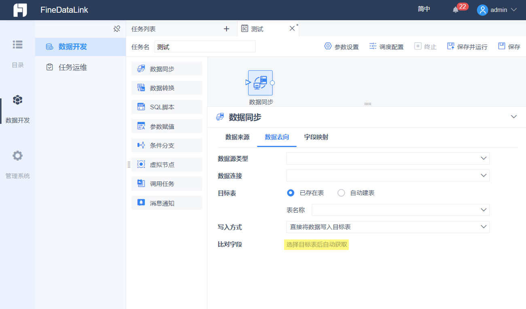
Task: Click the 参数设置 button label
Action: coord(346,47)
